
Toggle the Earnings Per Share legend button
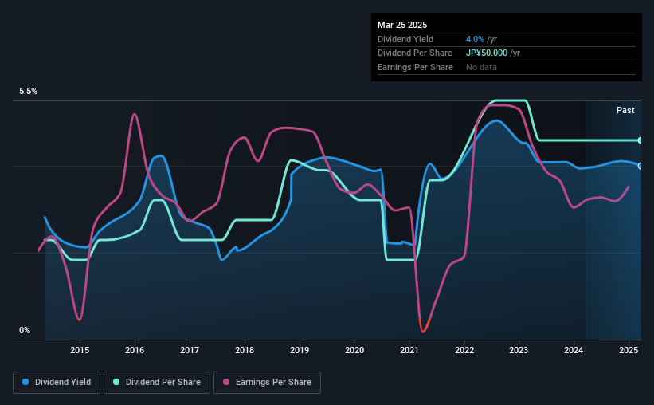[268, 383]
